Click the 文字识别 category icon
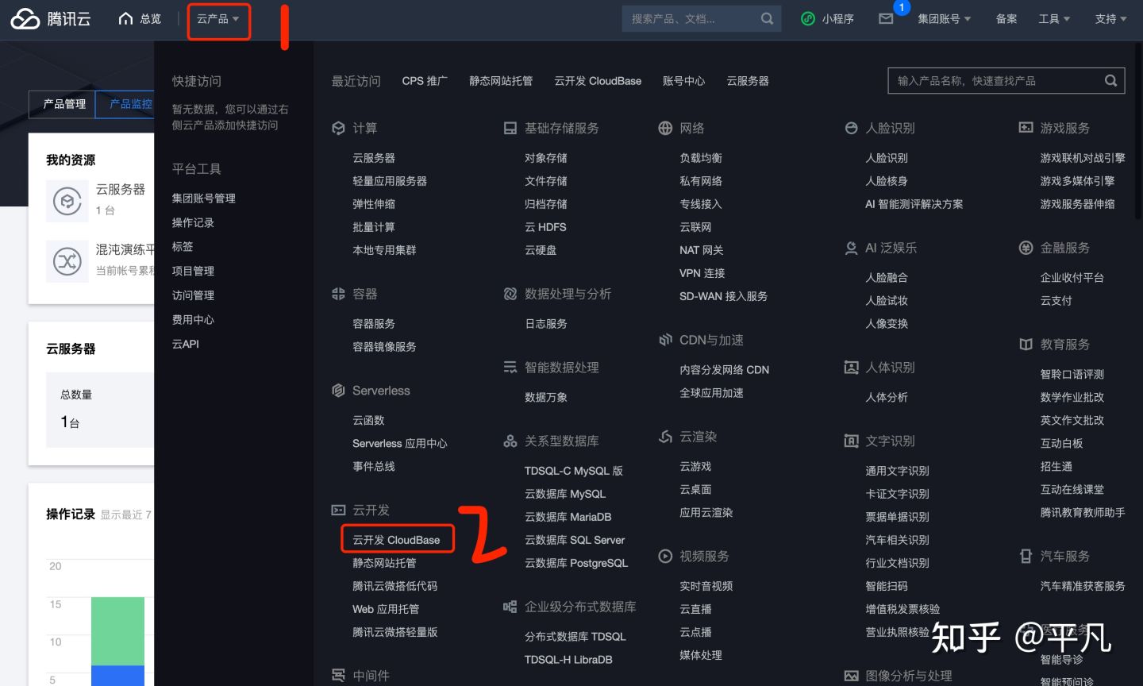The height and width of the screenshot is (686, 1143). 852,441
